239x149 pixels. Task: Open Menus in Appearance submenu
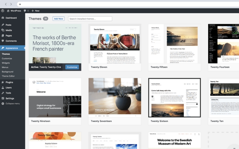5,67
